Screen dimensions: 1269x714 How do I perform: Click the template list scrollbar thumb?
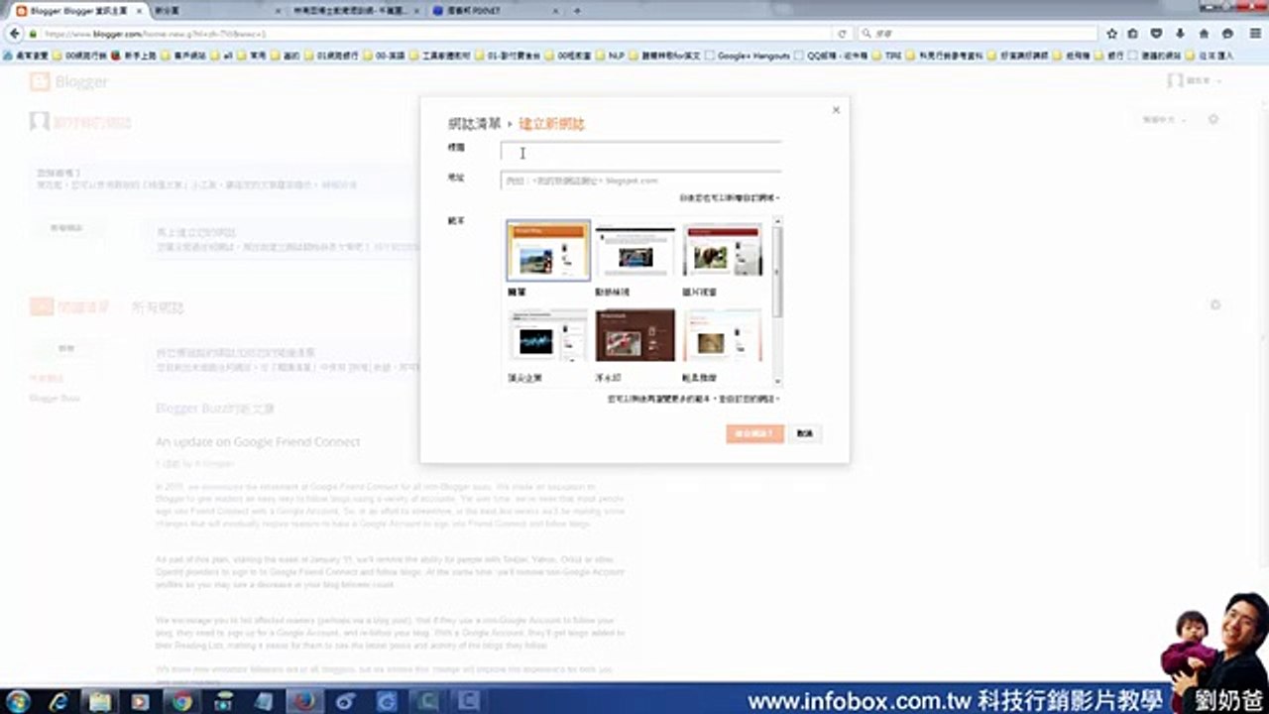778,273
